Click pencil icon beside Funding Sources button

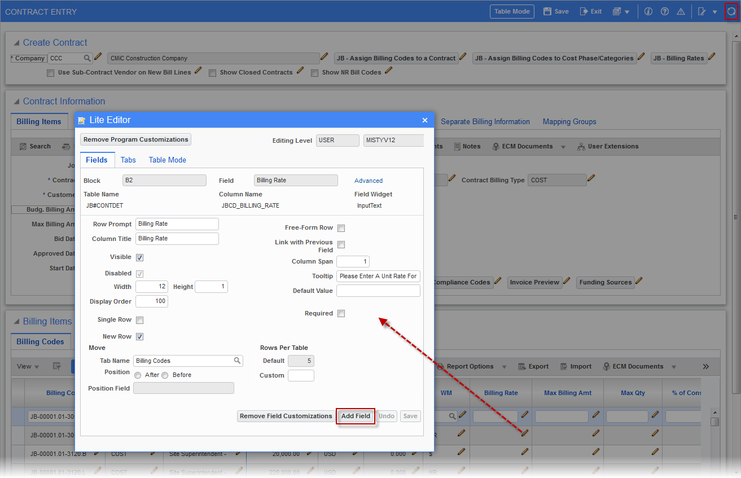point(639,281)
